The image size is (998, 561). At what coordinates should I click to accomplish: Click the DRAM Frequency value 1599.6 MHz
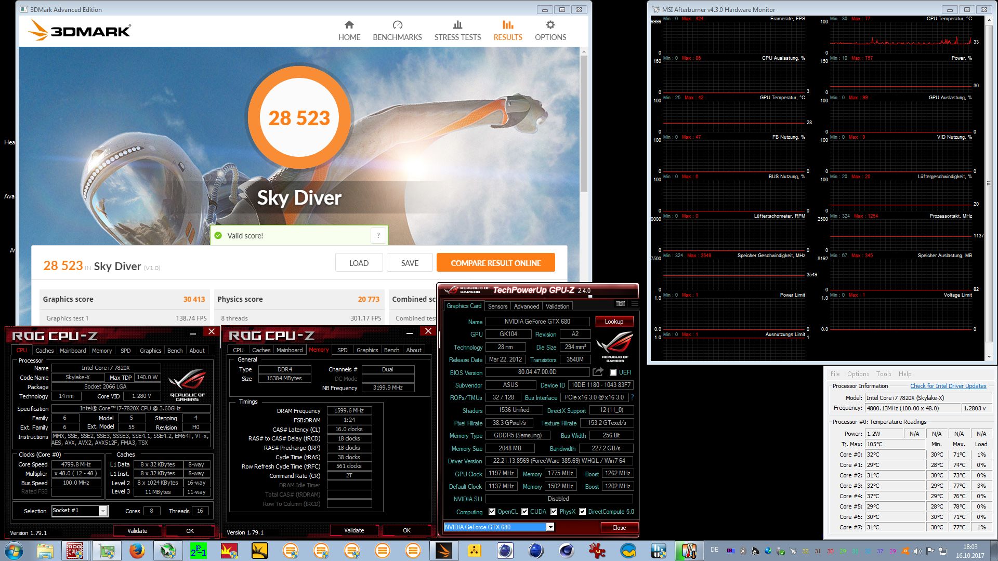click(349, 410)
